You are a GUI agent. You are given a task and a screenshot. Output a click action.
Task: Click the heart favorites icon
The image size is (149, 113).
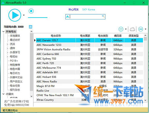pyautogui.click(x=121, y=29)
